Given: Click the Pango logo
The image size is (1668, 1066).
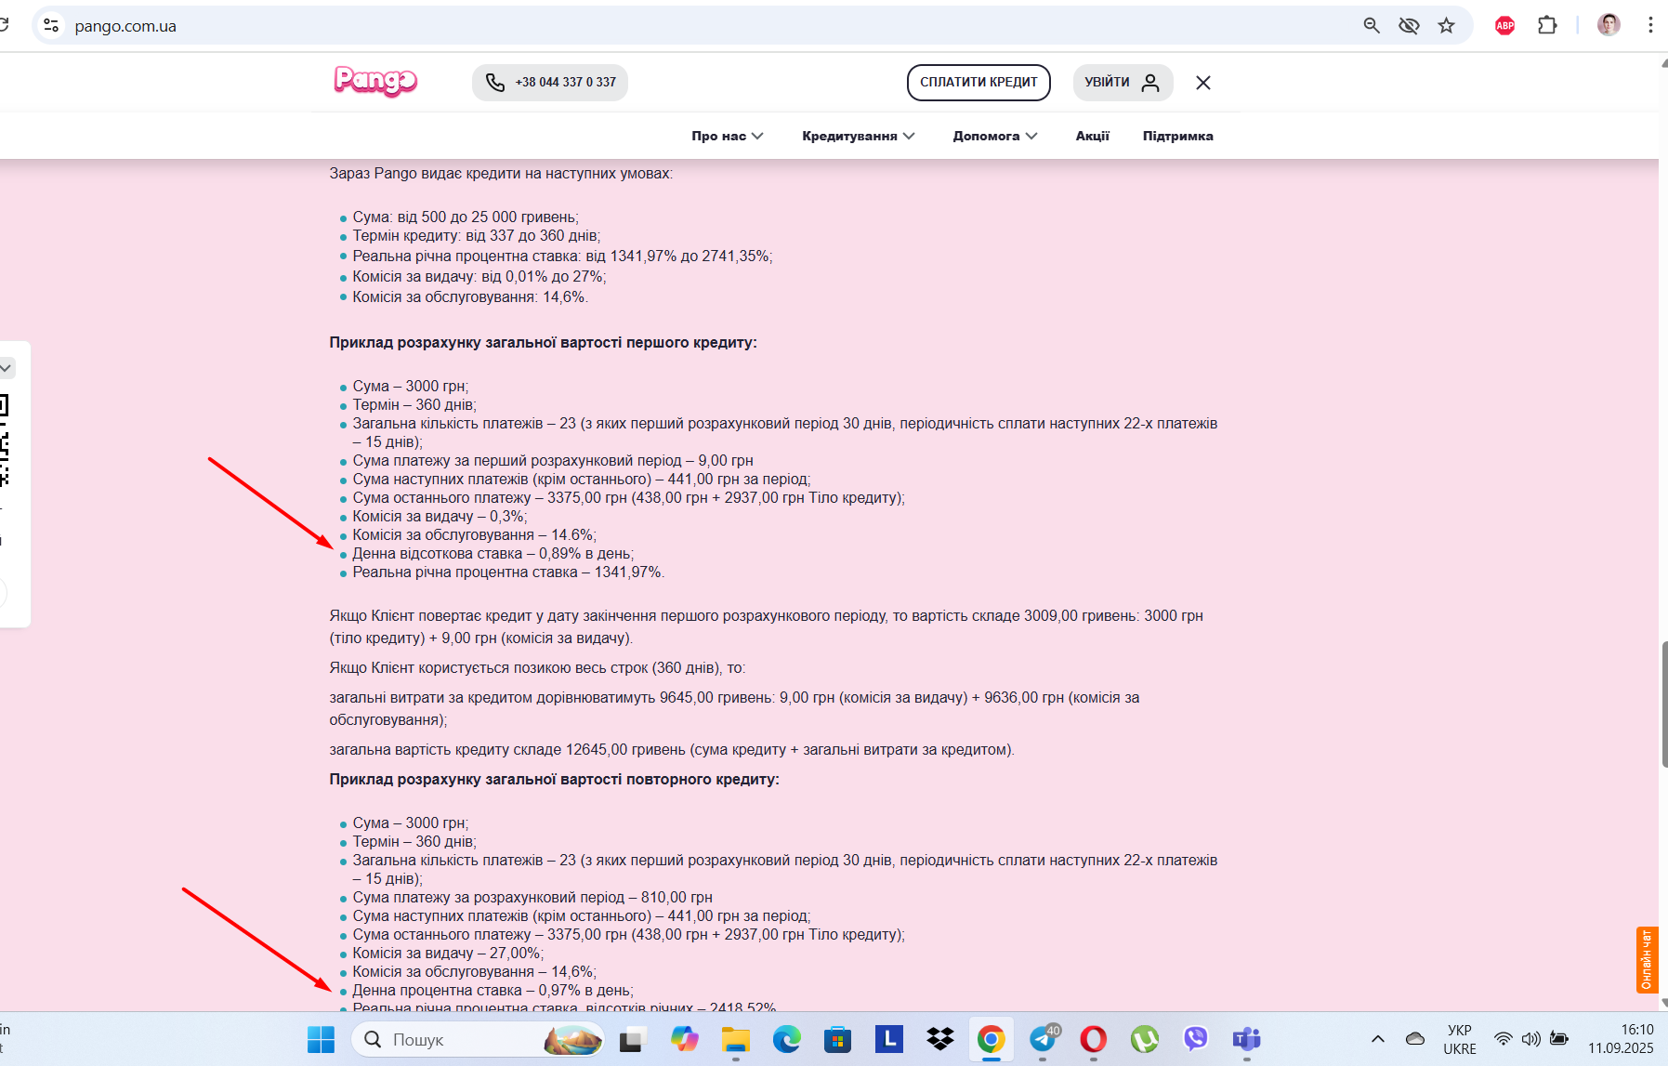Looking at the screenshot, I should [x=375, y=82].
